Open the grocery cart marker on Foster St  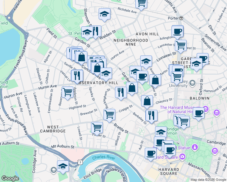click(97, 128)
